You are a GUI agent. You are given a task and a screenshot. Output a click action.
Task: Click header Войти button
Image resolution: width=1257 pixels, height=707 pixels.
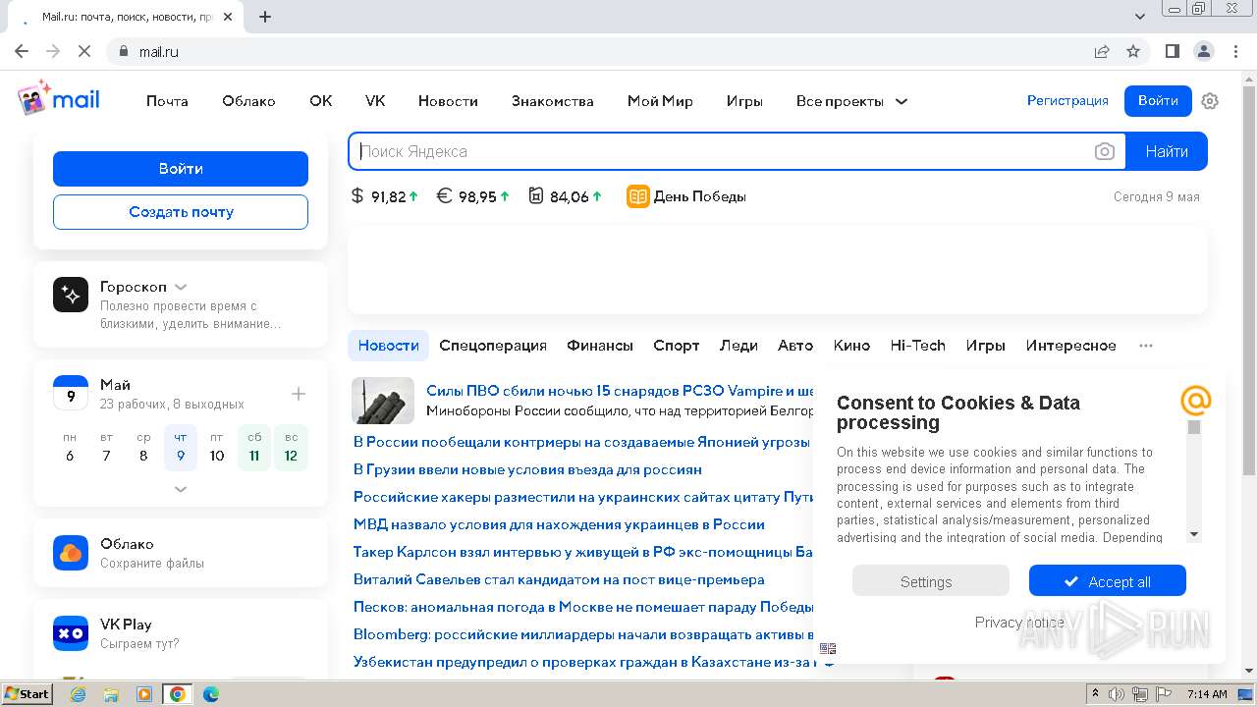coord(1158,100)
